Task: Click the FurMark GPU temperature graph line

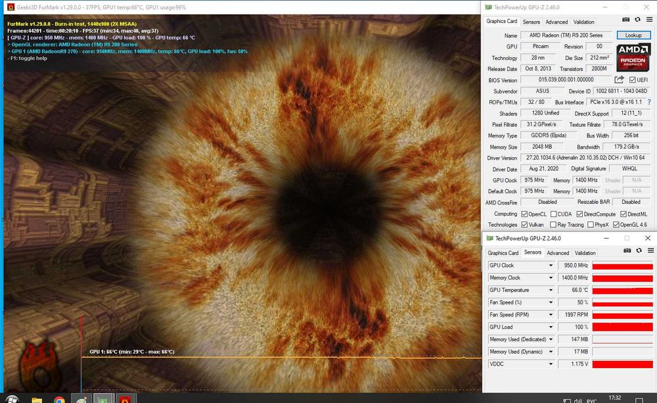Action: 282,357
